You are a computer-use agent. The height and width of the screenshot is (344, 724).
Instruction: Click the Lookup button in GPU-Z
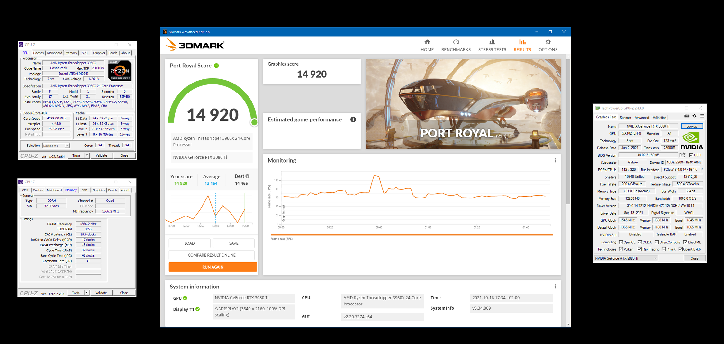[x=692, y=126]
